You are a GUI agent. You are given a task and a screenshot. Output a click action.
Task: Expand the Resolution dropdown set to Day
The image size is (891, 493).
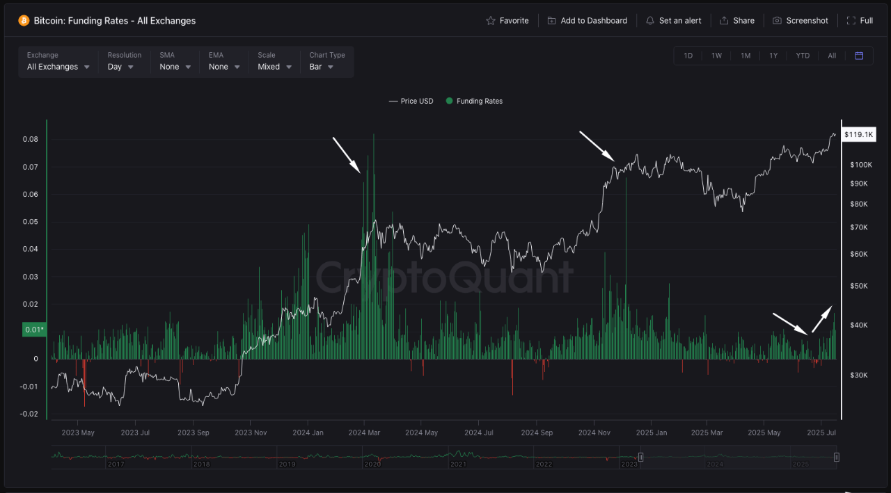tap(120, 66)
